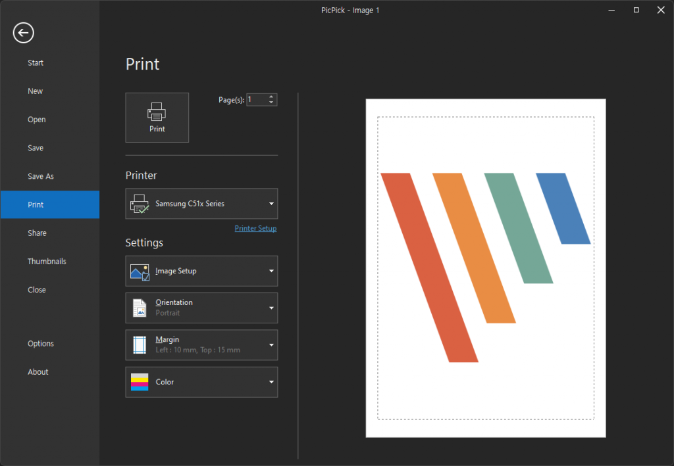Click the Margin page icon
674x466 pixels.
[x=140, y=345]
